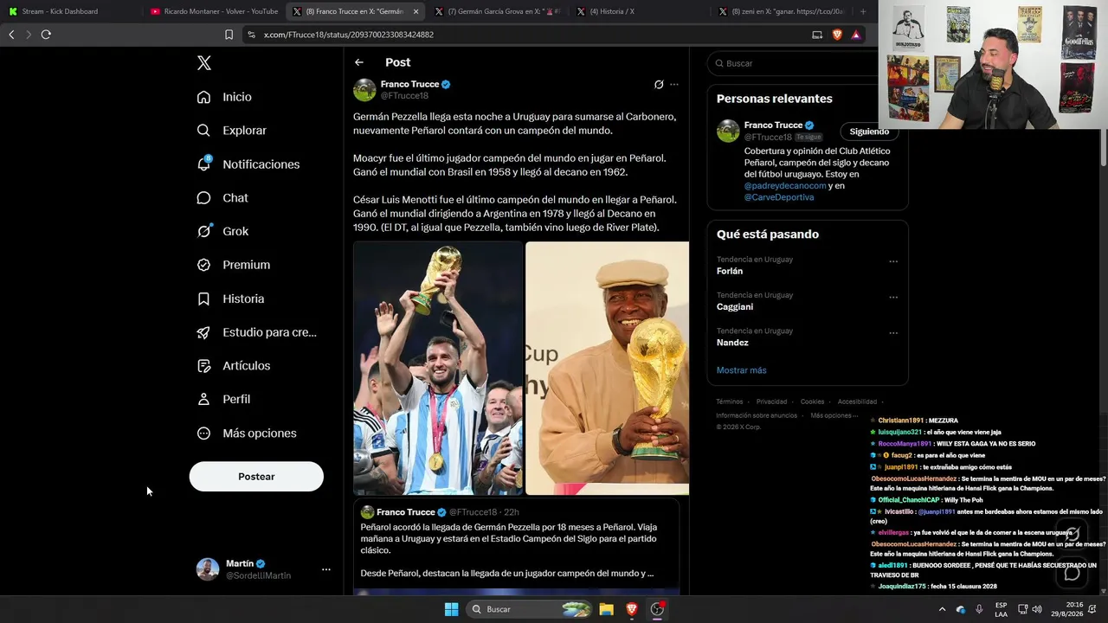The width and height of the screenshot is (1108, 623).
Task: Click the Siguiendo button for Franco Trucce
Action: click(x=869, y=132)
